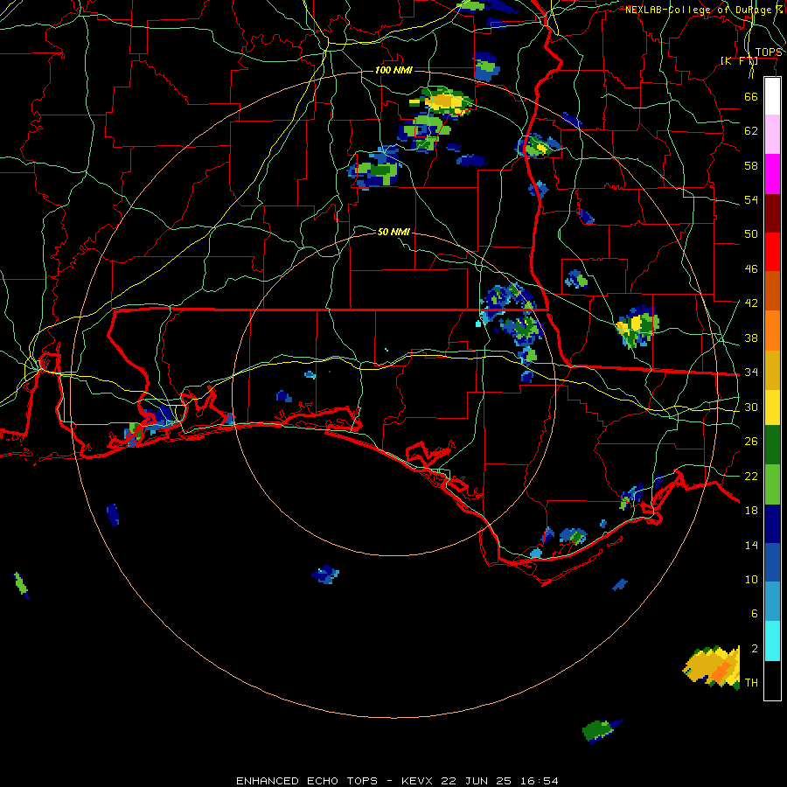Click the dark red maroon legend band
Viewport: 787px width, 787px height.
click(772, 213)
